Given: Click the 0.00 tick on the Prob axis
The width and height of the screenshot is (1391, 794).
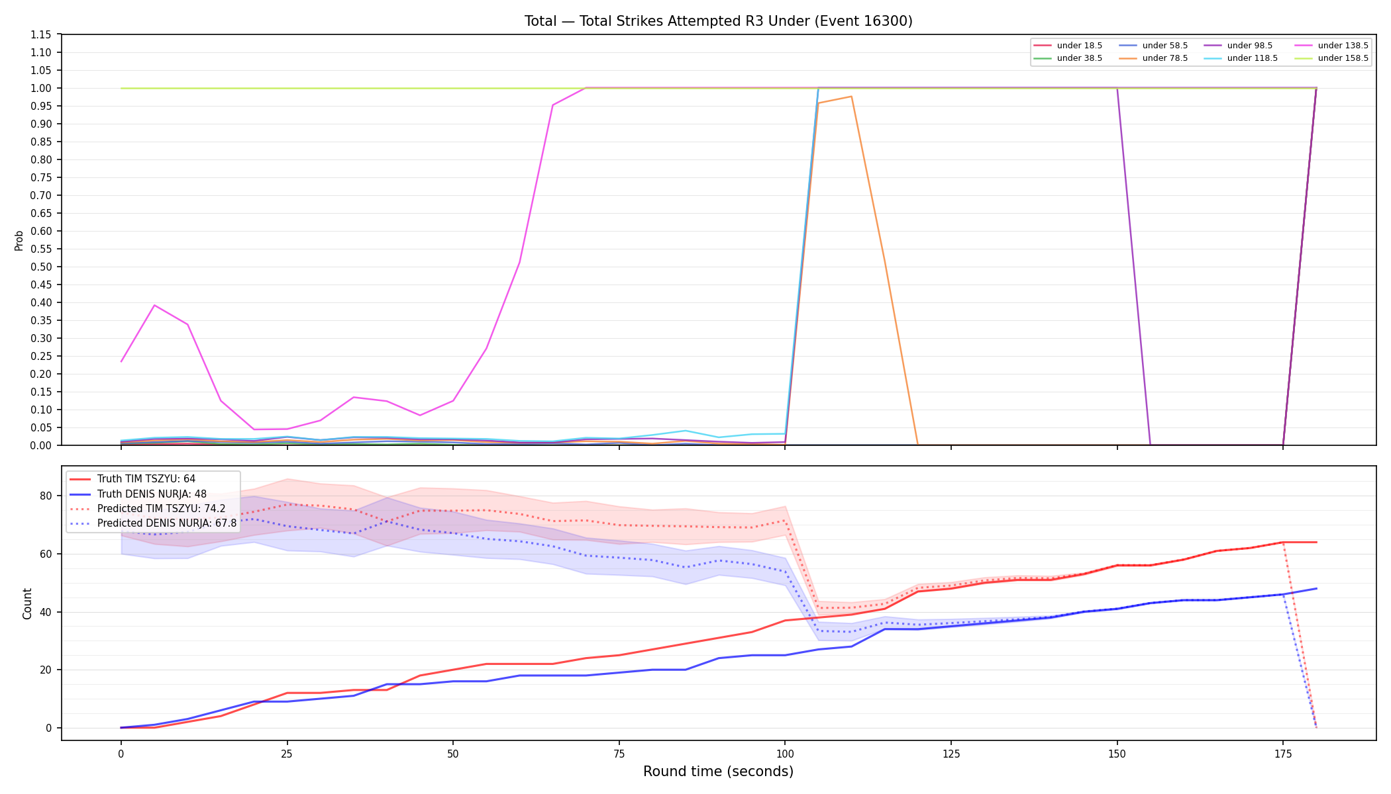Looking at the screenshot, I should pyautogui.click(x=41, y=445).
